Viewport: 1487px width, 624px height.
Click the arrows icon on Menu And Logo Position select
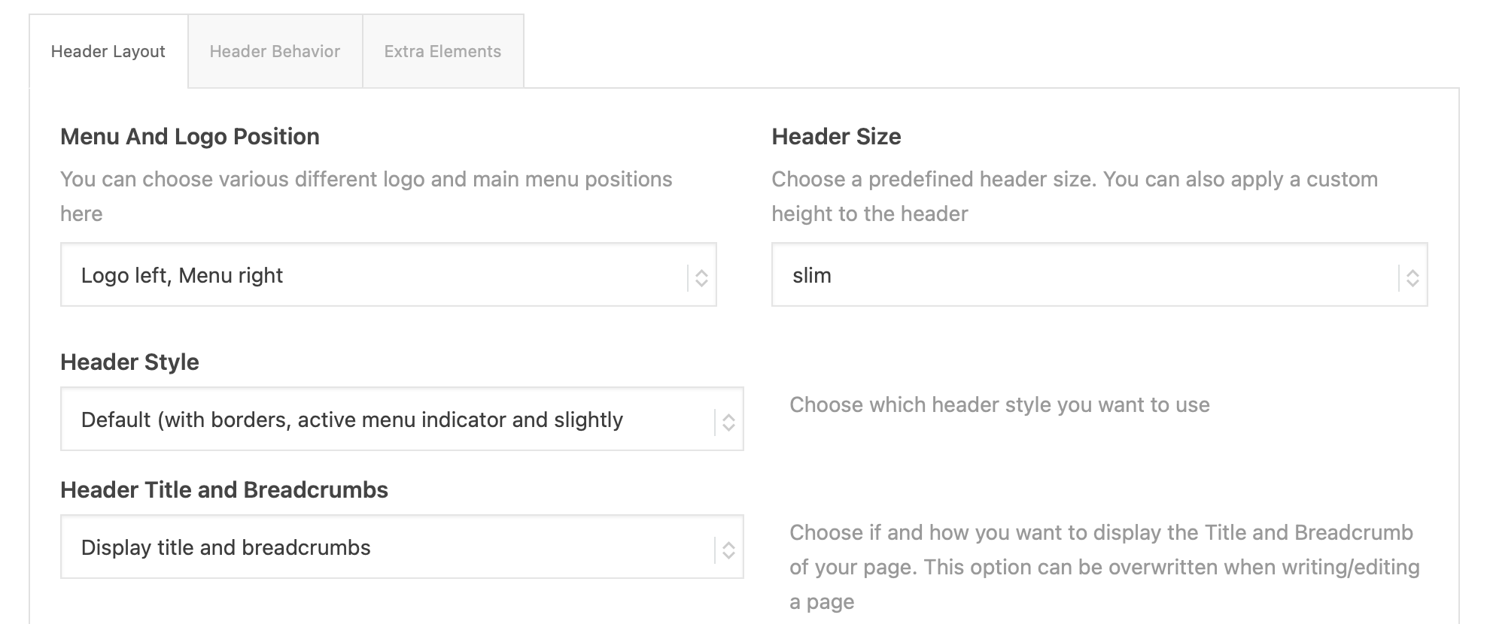tap(701, 277)
